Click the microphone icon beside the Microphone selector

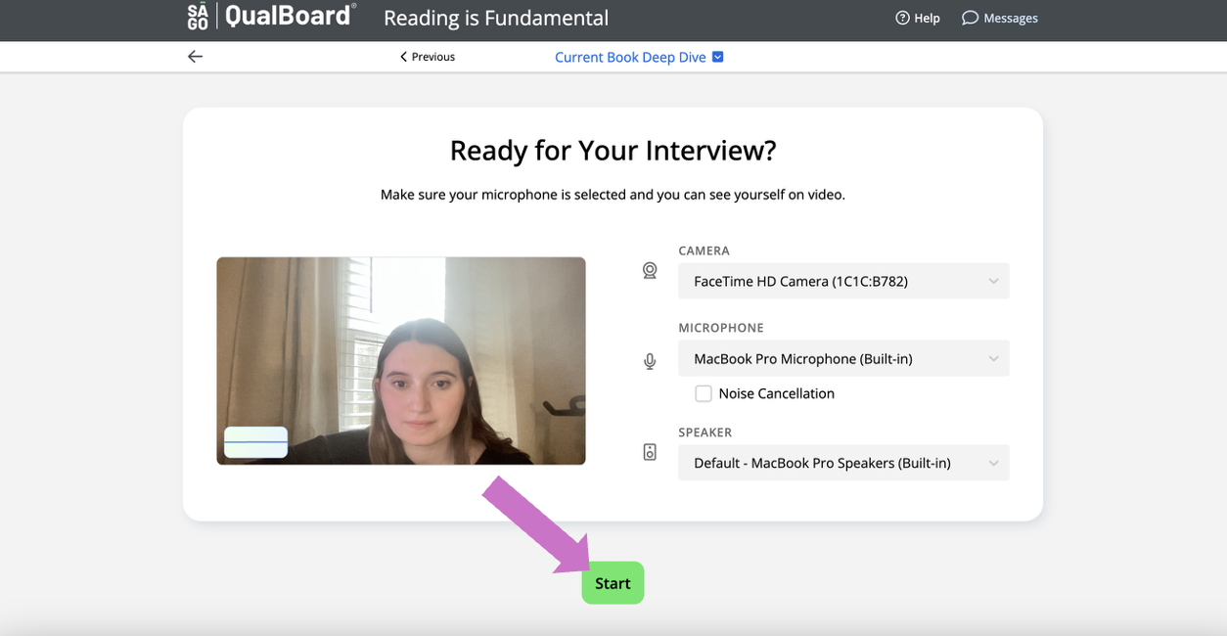(649, 361)
